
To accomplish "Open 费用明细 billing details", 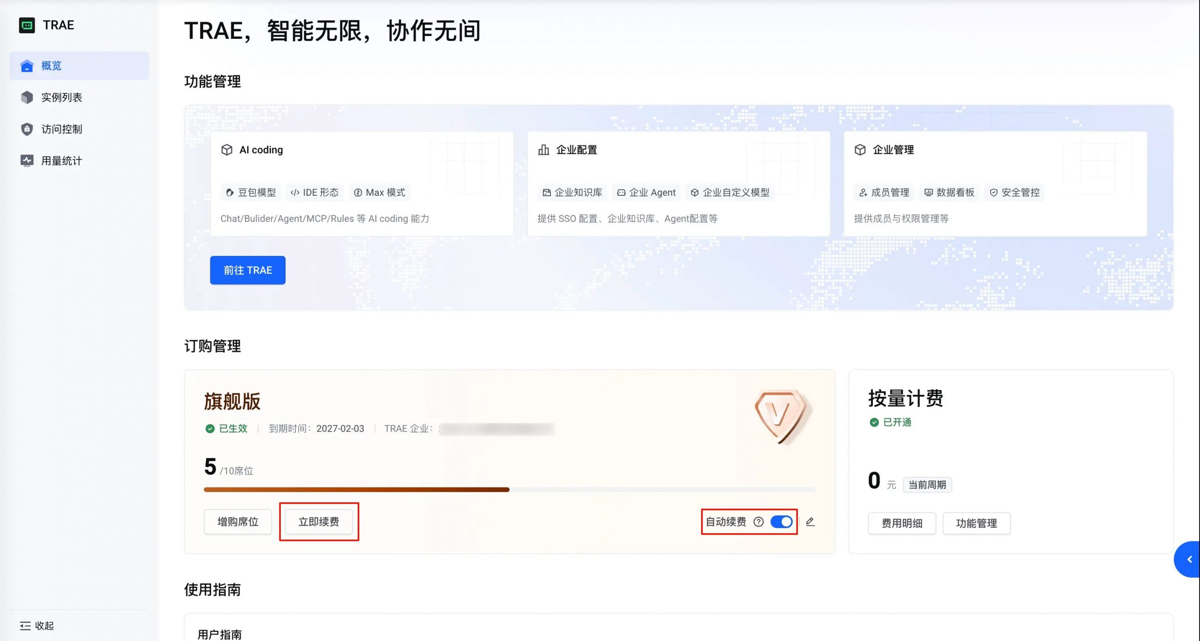I will (x=902, y=523).
